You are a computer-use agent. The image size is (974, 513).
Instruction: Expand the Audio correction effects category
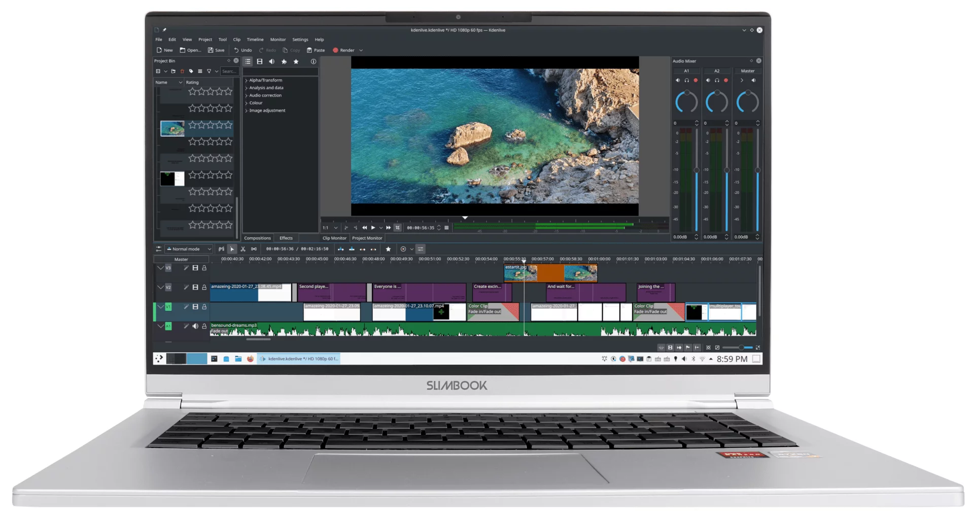tap(247, 95)
